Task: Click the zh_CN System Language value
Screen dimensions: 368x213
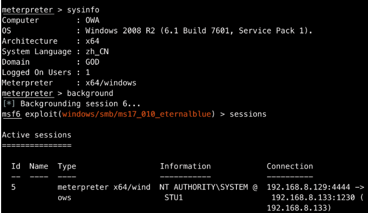Action: coord(97,51)
